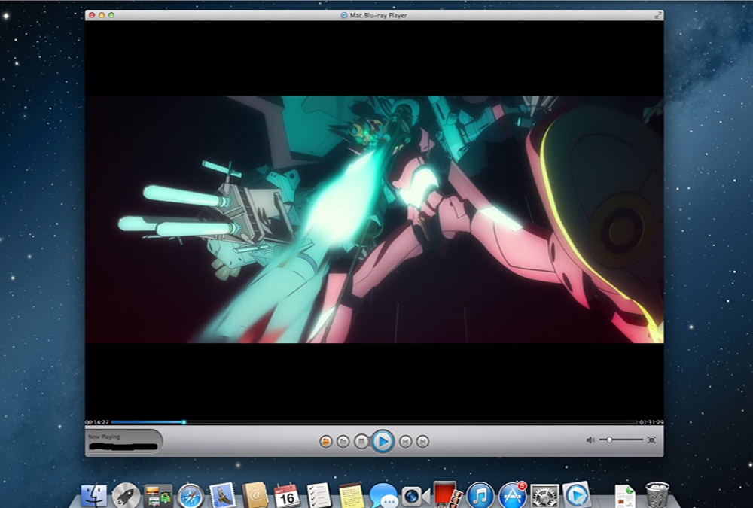The image size is (753, 508).
Task: Open iTunes from the Dock
Action: (480, 495)
